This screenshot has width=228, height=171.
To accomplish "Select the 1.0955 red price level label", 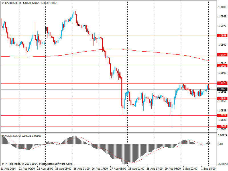I will (x=222, y=36).
